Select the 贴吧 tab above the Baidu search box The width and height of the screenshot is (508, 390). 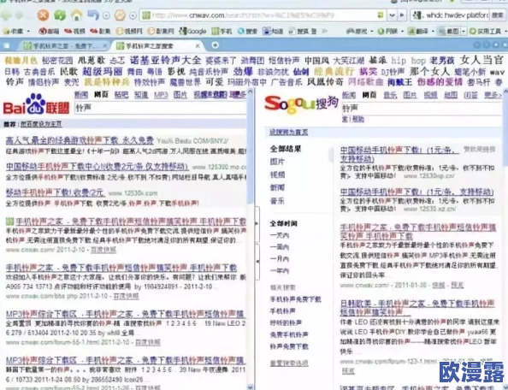click(x=121, y=95)
